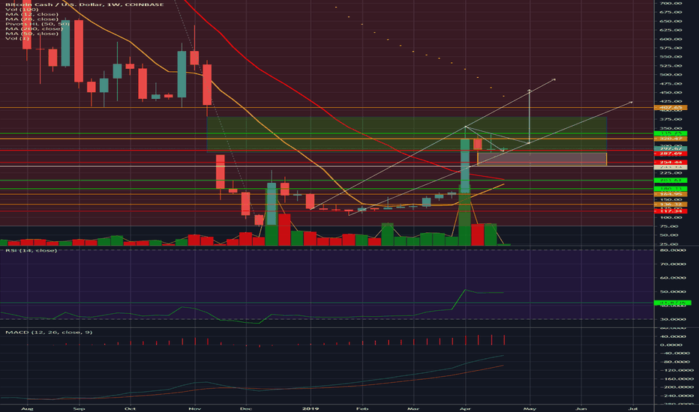The width and height of the screenshot is (699, 412).
Task: Click the 25.00 price axis value
Action: 669,244
